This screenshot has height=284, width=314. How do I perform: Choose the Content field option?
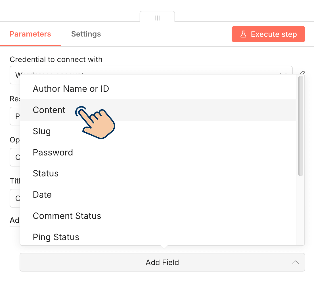point(49,110)
